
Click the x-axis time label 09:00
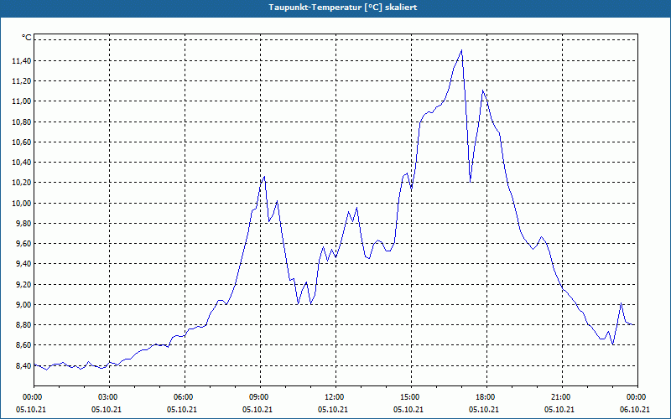[x=261, y=397]
